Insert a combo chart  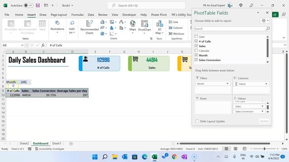pos(122,28)
